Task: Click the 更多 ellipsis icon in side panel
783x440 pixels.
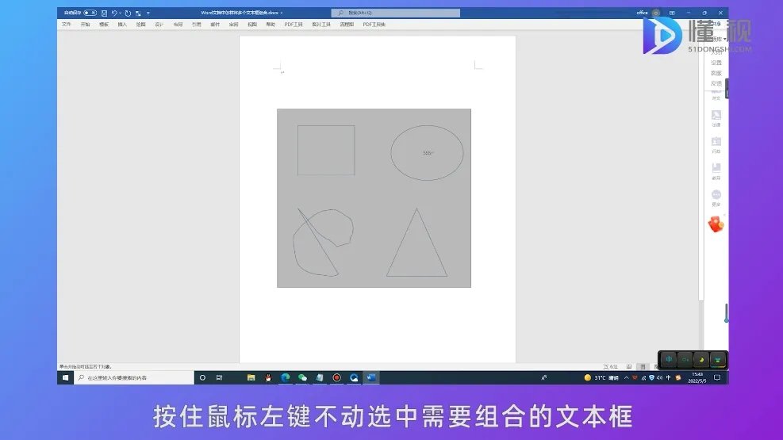Action: pos(716,194)
